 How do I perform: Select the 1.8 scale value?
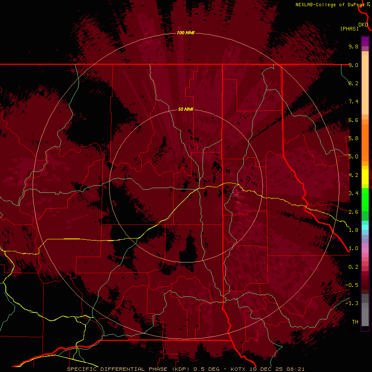pyautogui.click(x=353, y=230)
